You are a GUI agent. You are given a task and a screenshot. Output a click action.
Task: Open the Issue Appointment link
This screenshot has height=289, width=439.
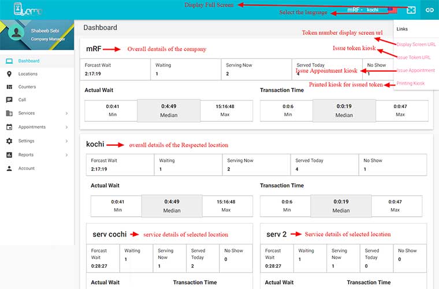click(416, 71)
